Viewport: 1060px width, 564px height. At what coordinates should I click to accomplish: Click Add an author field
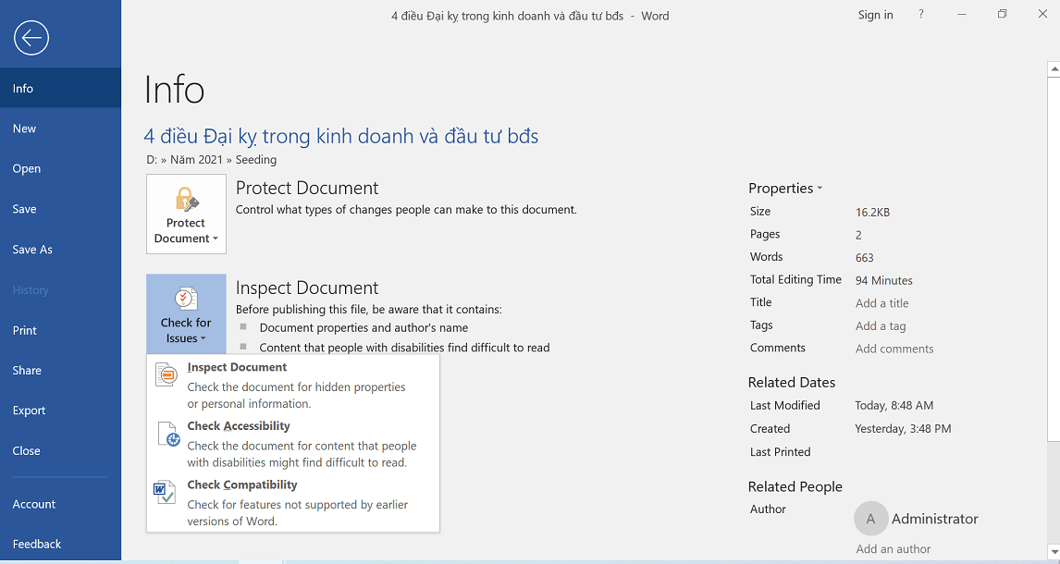[893, 549]
